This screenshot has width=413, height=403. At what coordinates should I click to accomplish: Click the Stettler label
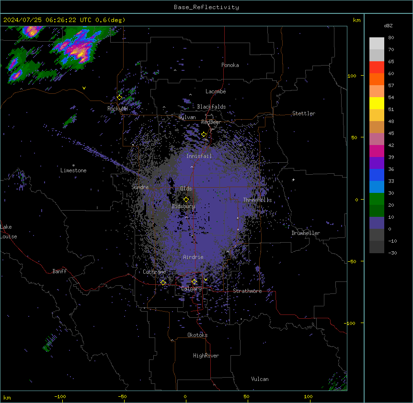pos(303,113)
